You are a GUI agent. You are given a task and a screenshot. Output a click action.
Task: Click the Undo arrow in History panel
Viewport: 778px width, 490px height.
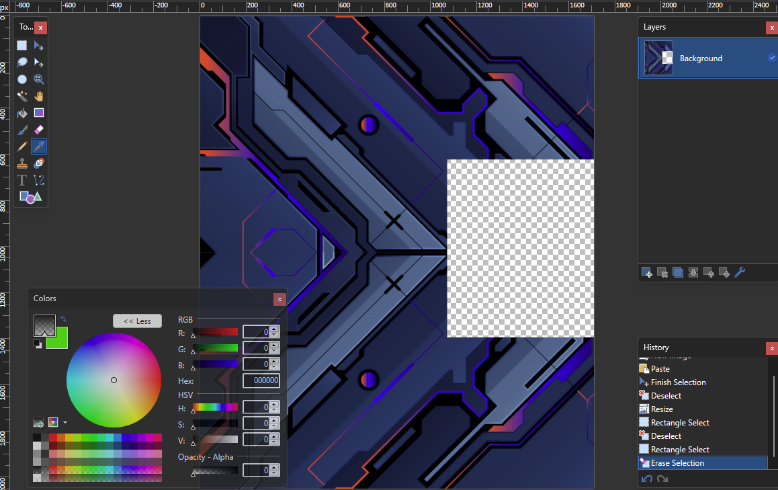point(646,479)
